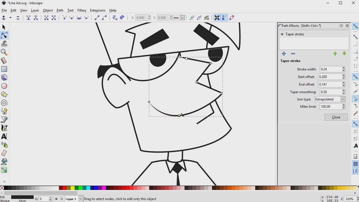Open the Object menu
This screenshot has width=359, height=202.
point(48,10)
